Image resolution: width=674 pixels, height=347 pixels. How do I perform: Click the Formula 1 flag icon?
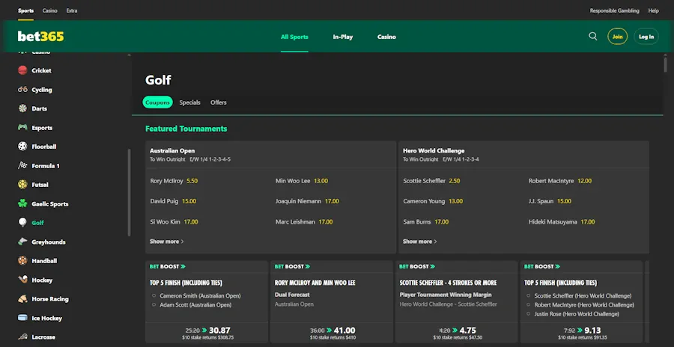[x=22, y=166]
